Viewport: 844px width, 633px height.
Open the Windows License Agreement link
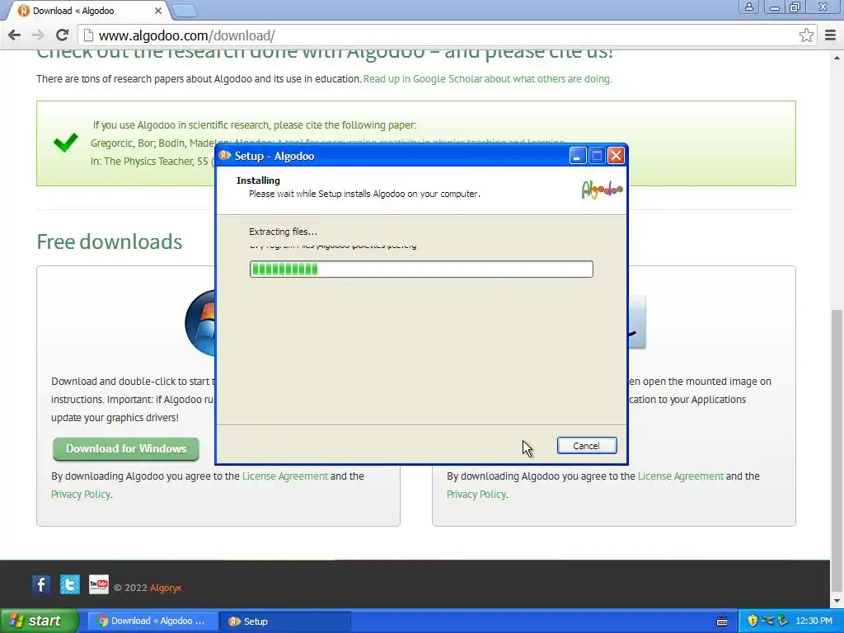pos(284,476)
